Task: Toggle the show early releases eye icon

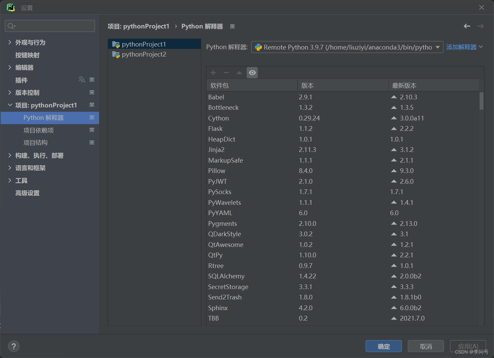Action: tap(252, 73)
